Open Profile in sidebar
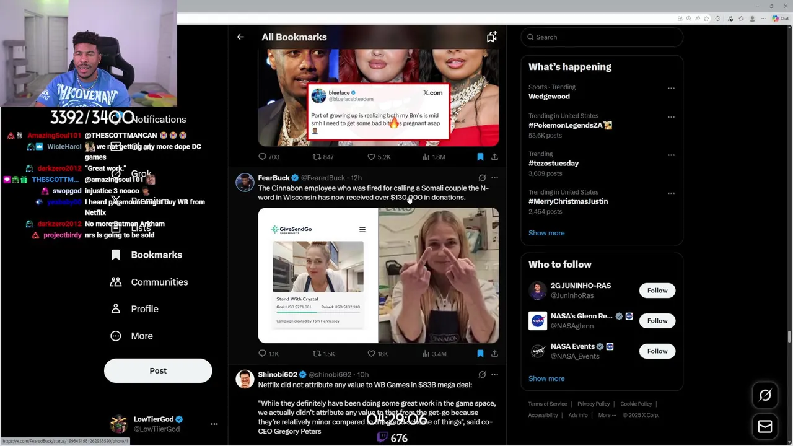Image resolution: width=793 pixels, height=446 pixels. coord(134,309)
